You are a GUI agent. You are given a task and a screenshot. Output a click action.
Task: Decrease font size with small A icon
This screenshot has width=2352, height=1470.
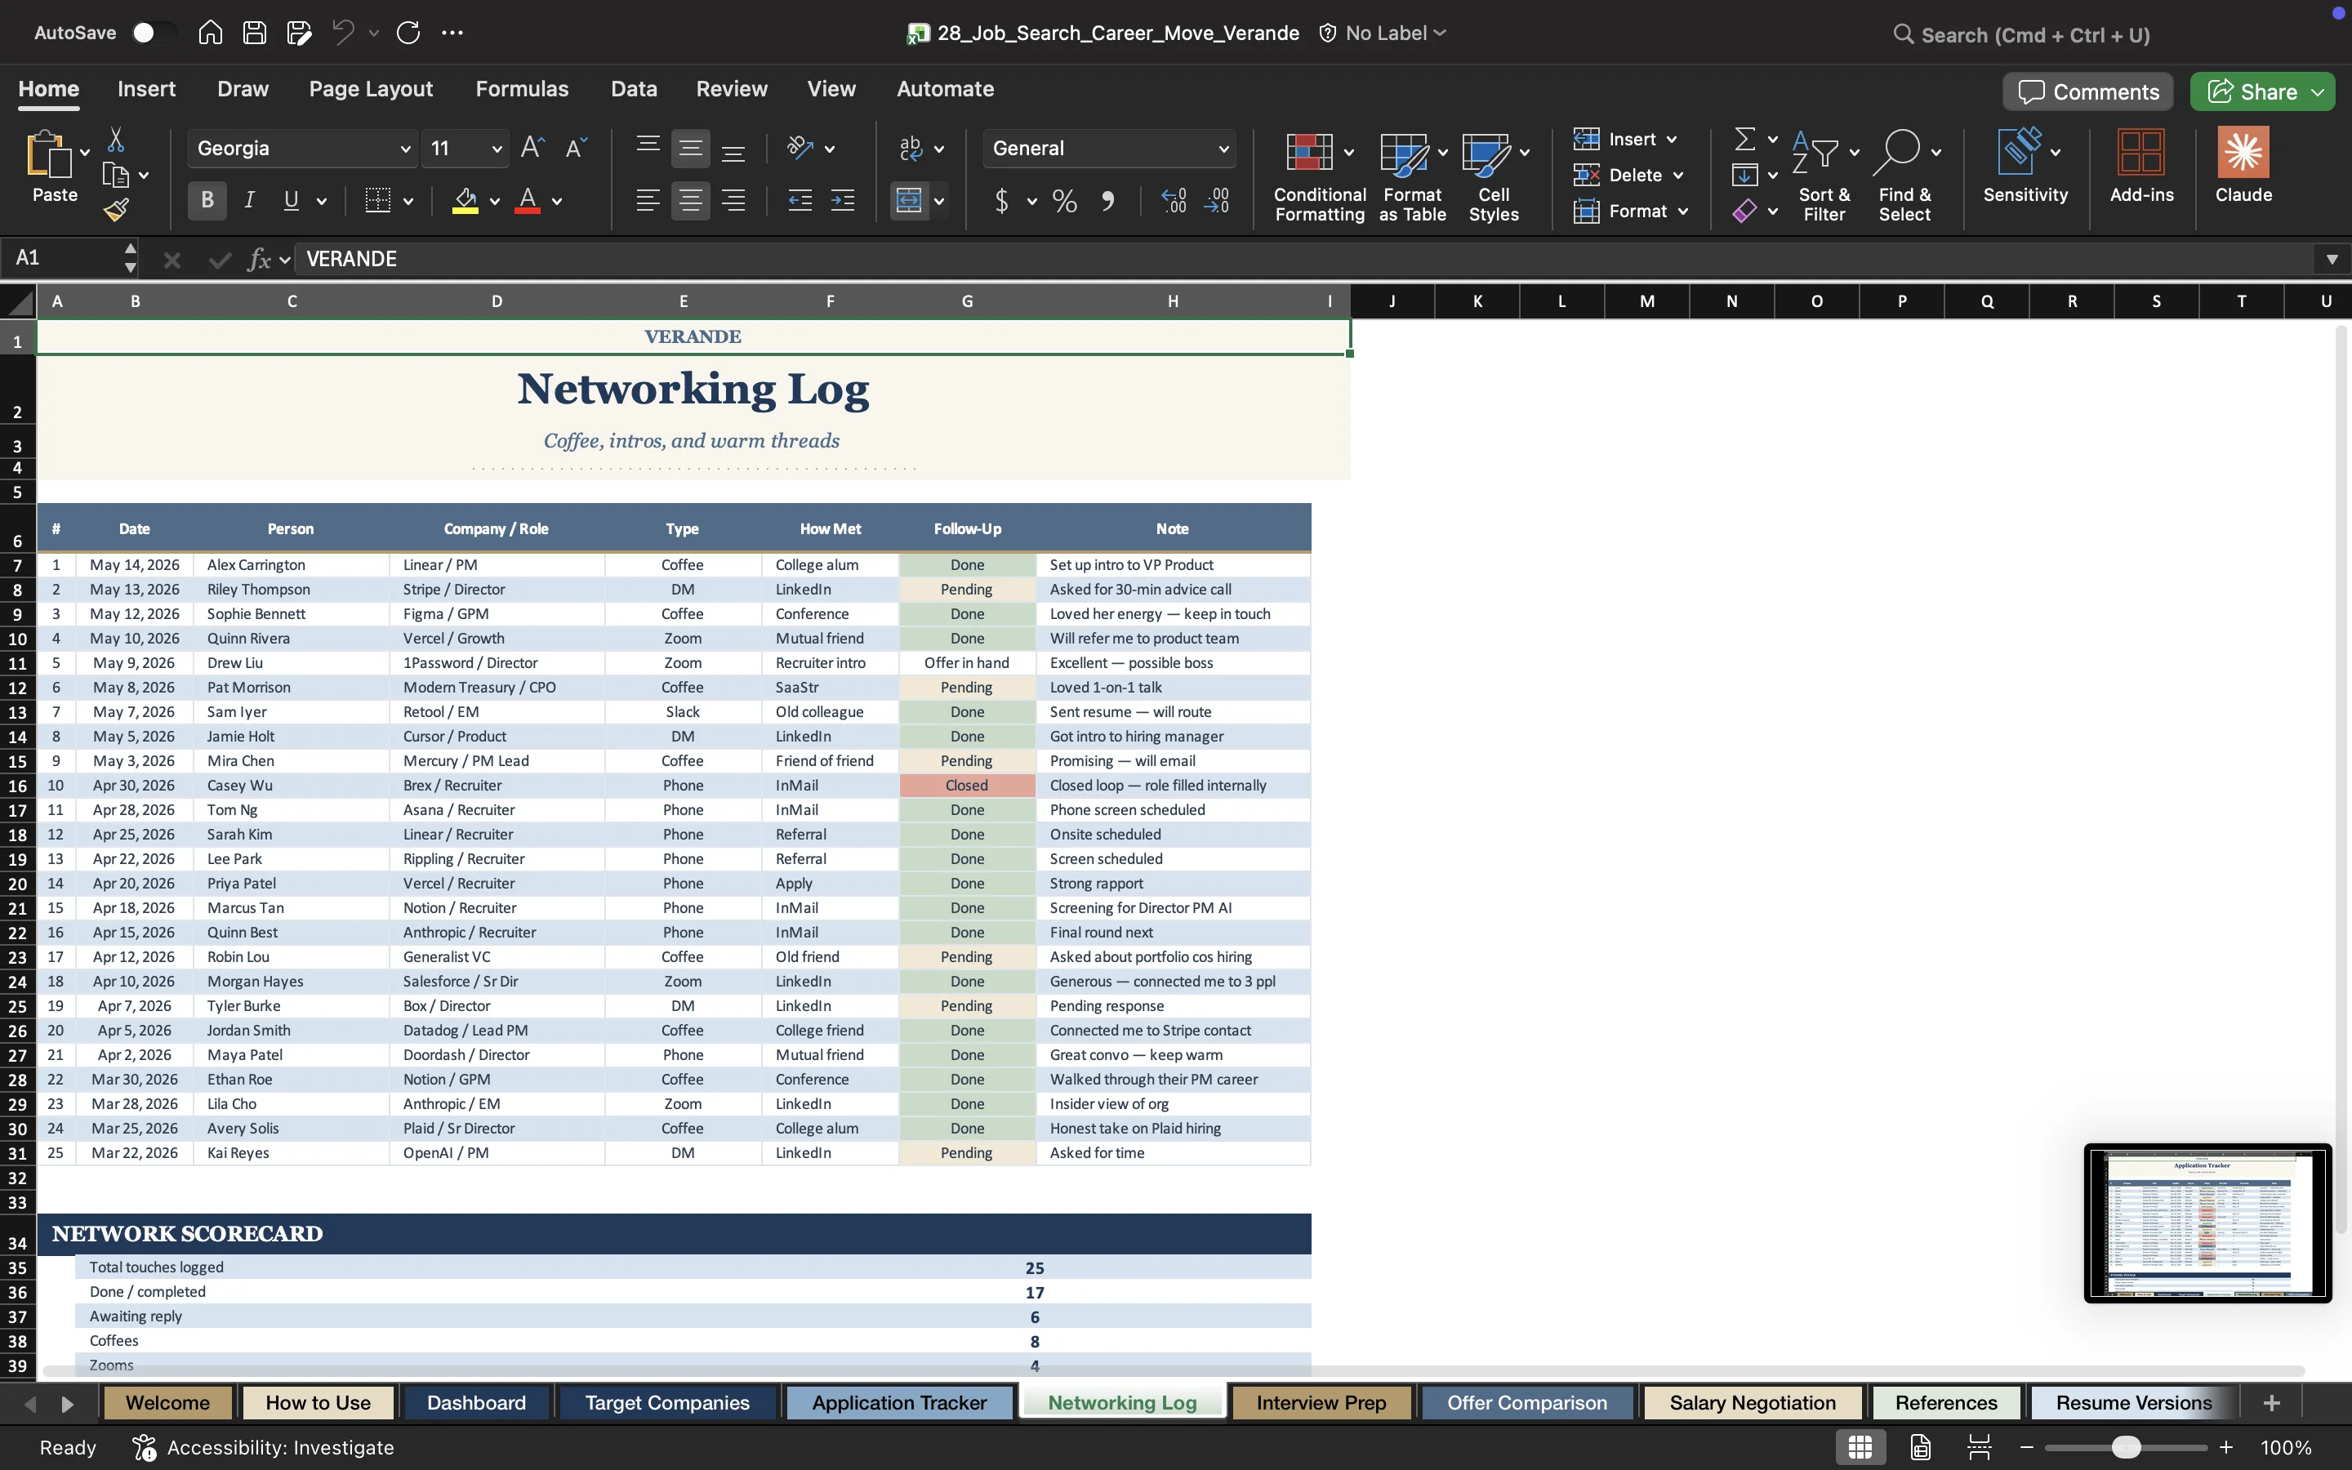point(577,148)
